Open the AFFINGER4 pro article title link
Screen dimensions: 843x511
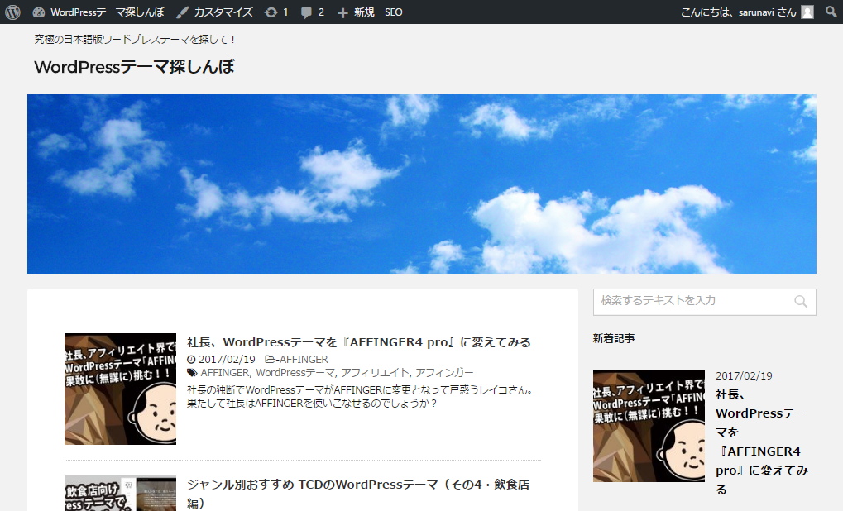(x=358, y=341)
